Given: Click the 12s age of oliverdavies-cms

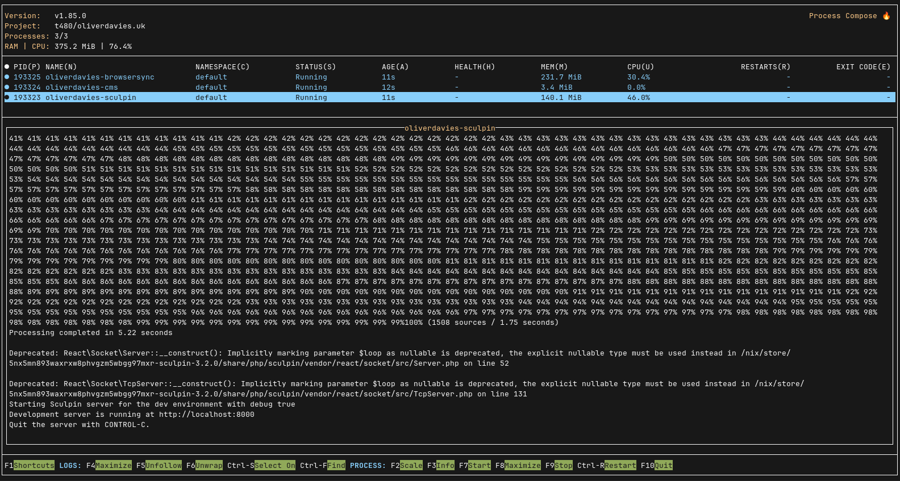Looking at the screenshot, I should [389, 87].
